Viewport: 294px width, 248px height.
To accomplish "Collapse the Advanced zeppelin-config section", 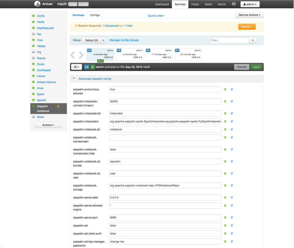I will (x=74, y=79).
